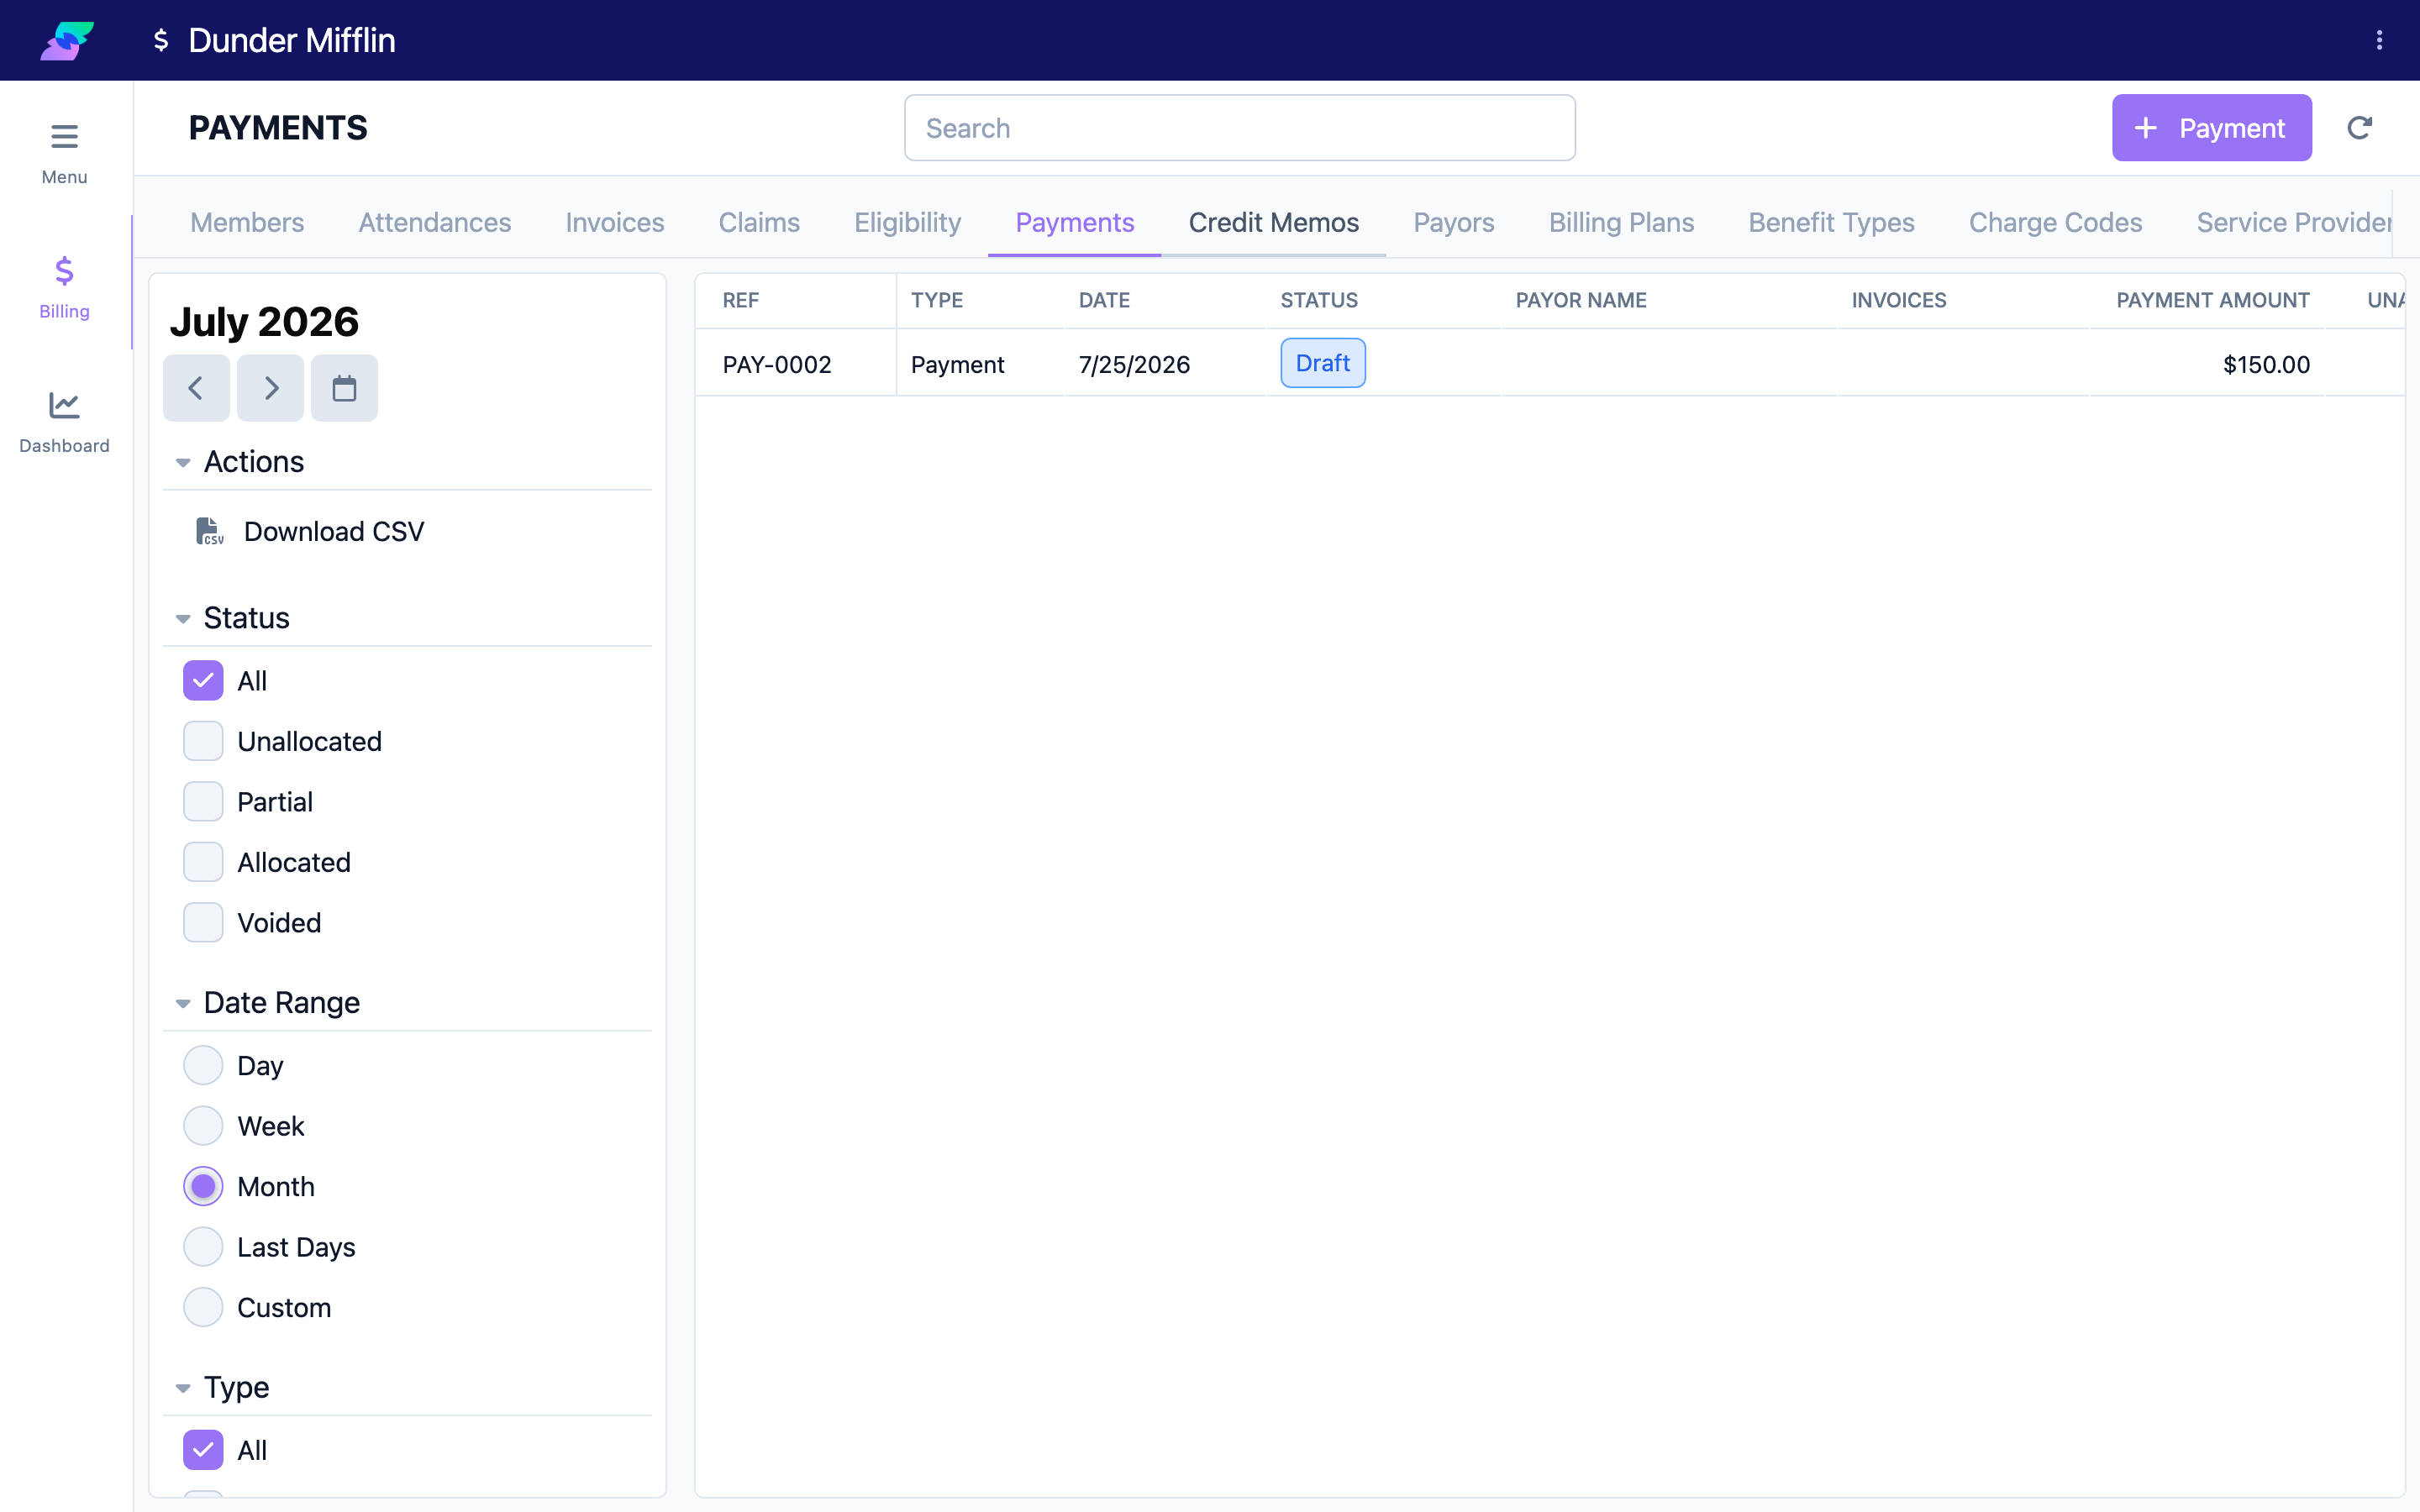
Task: Select the Day date range
Action: (x=203, y=1065)
